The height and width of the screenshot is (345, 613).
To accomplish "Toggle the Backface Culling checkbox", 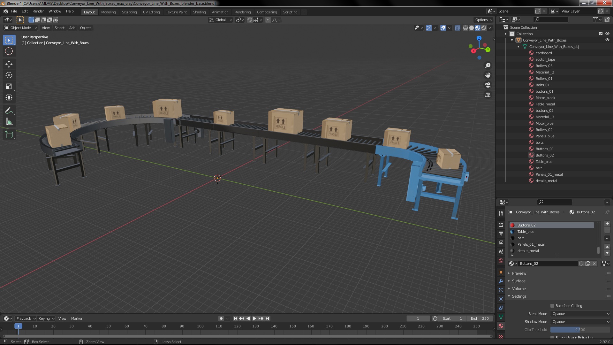I will pos(552,306).
